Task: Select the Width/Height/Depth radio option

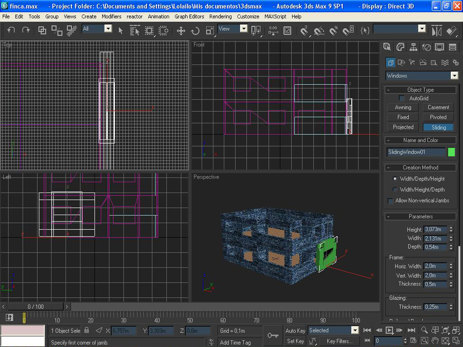Action: 395,190
